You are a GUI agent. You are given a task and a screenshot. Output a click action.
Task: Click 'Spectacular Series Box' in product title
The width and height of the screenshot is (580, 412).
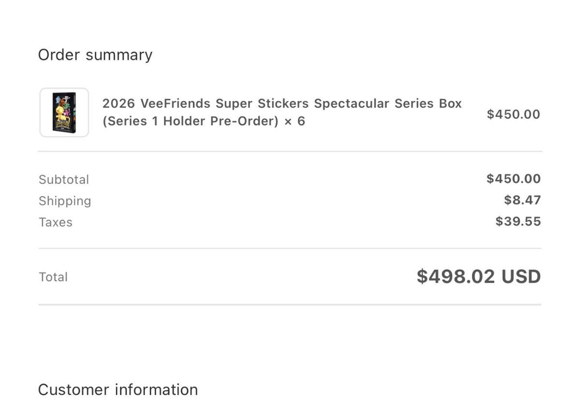(388, 103)
